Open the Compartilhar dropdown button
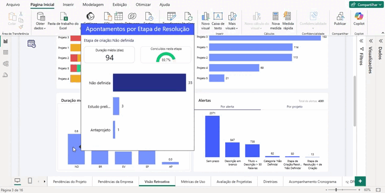The height and width of the screenshot is (193, 385). [366, 4]
